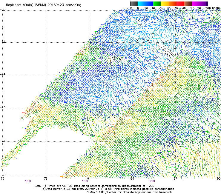Click the gray 0-5 knots color swatch

pyautogui.click(x=134, y=4)
